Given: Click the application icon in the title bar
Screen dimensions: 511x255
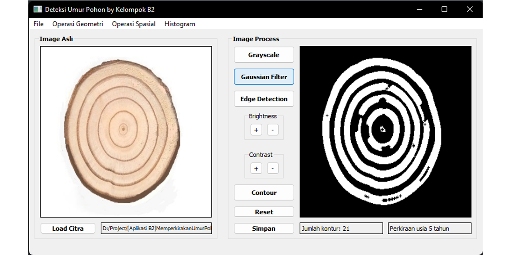Looking at the screenshot, I should pyautogui.click(x=38, y=9).
